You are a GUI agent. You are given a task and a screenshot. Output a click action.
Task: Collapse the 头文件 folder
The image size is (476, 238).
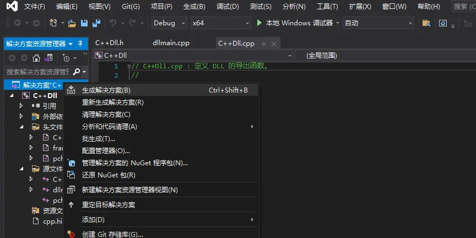tap(21, 127)
